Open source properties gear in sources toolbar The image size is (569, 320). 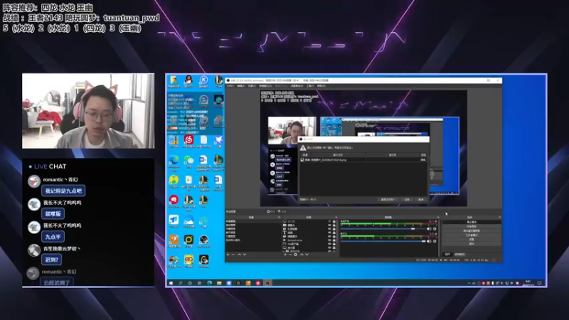pos(295,255)
